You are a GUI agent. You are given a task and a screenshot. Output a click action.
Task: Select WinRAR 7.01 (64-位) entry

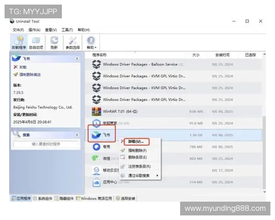click(120, 111)
